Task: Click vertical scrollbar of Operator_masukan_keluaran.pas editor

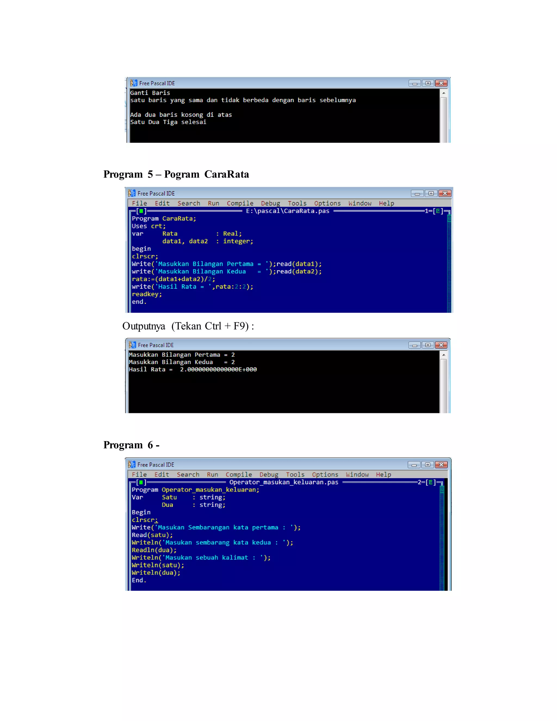Action: coord(442,538)
